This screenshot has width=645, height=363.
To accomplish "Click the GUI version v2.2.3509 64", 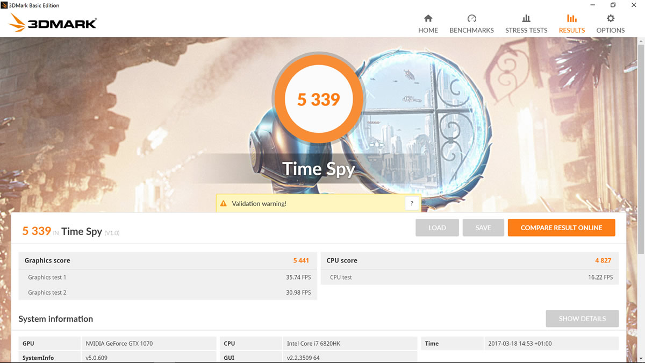I will (303, 358).
